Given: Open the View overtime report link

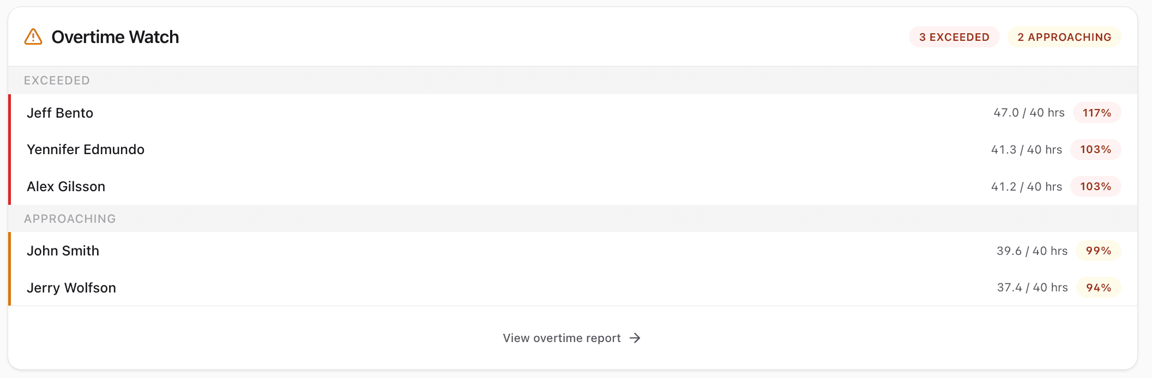Looking at the screenshot, I should (562, 338).
